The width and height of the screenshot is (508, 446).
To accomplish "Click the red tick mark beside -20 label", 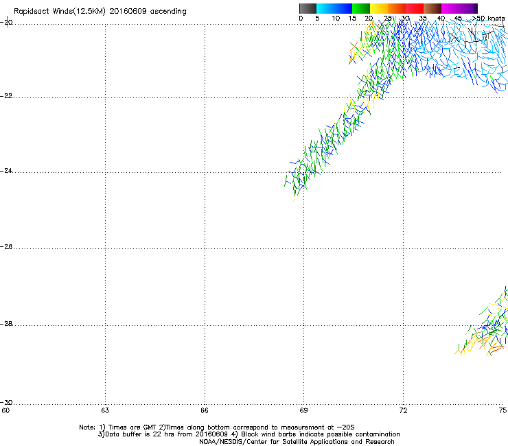I will click(7, 21).
